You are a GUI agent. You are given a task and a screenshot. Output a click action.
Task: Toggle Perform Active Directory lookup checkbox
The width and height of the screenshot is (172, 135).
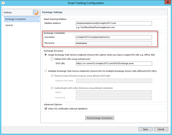52,76
